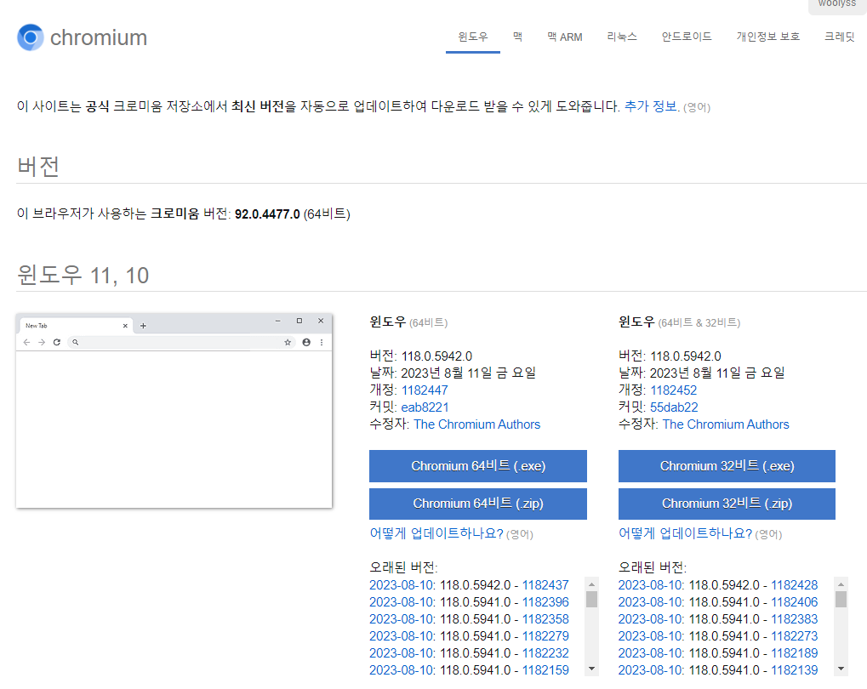Open old version revision 1182437

pyautogui.click(x=545, y=585)
